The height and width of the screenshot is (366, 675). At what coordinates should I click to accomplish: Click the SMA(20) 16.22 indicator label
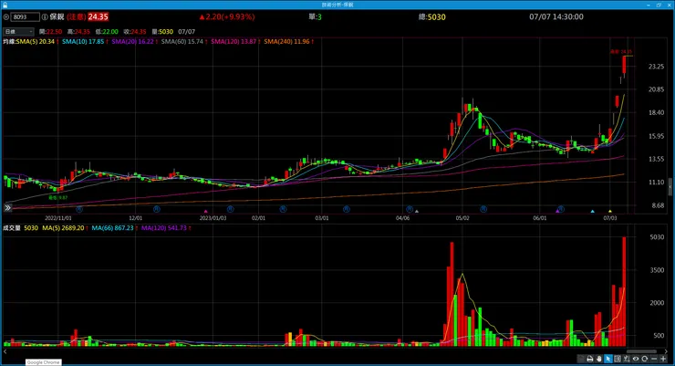point(132,42)
